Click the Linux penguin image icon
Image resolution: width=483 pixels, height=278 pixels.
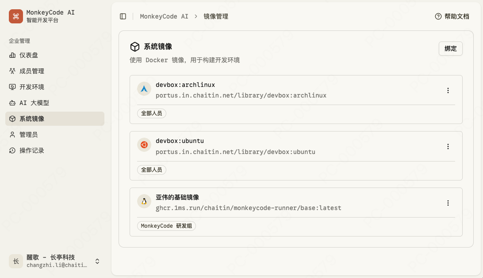(x=144, y=202)
